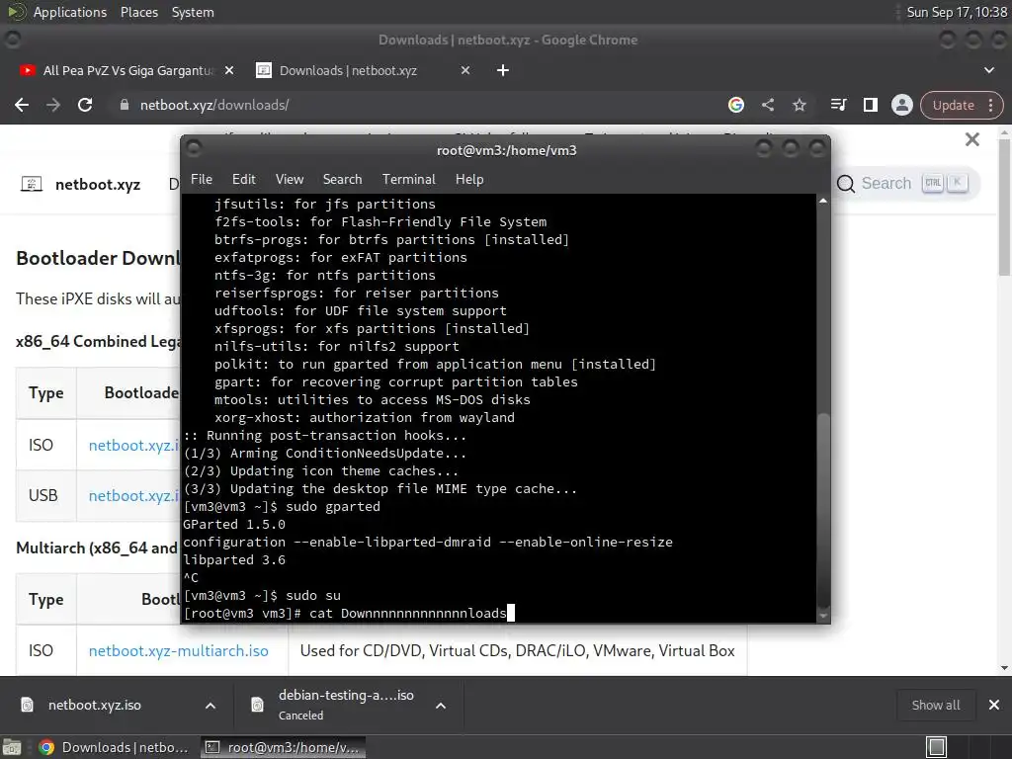Open the Terminal menu

408,180
